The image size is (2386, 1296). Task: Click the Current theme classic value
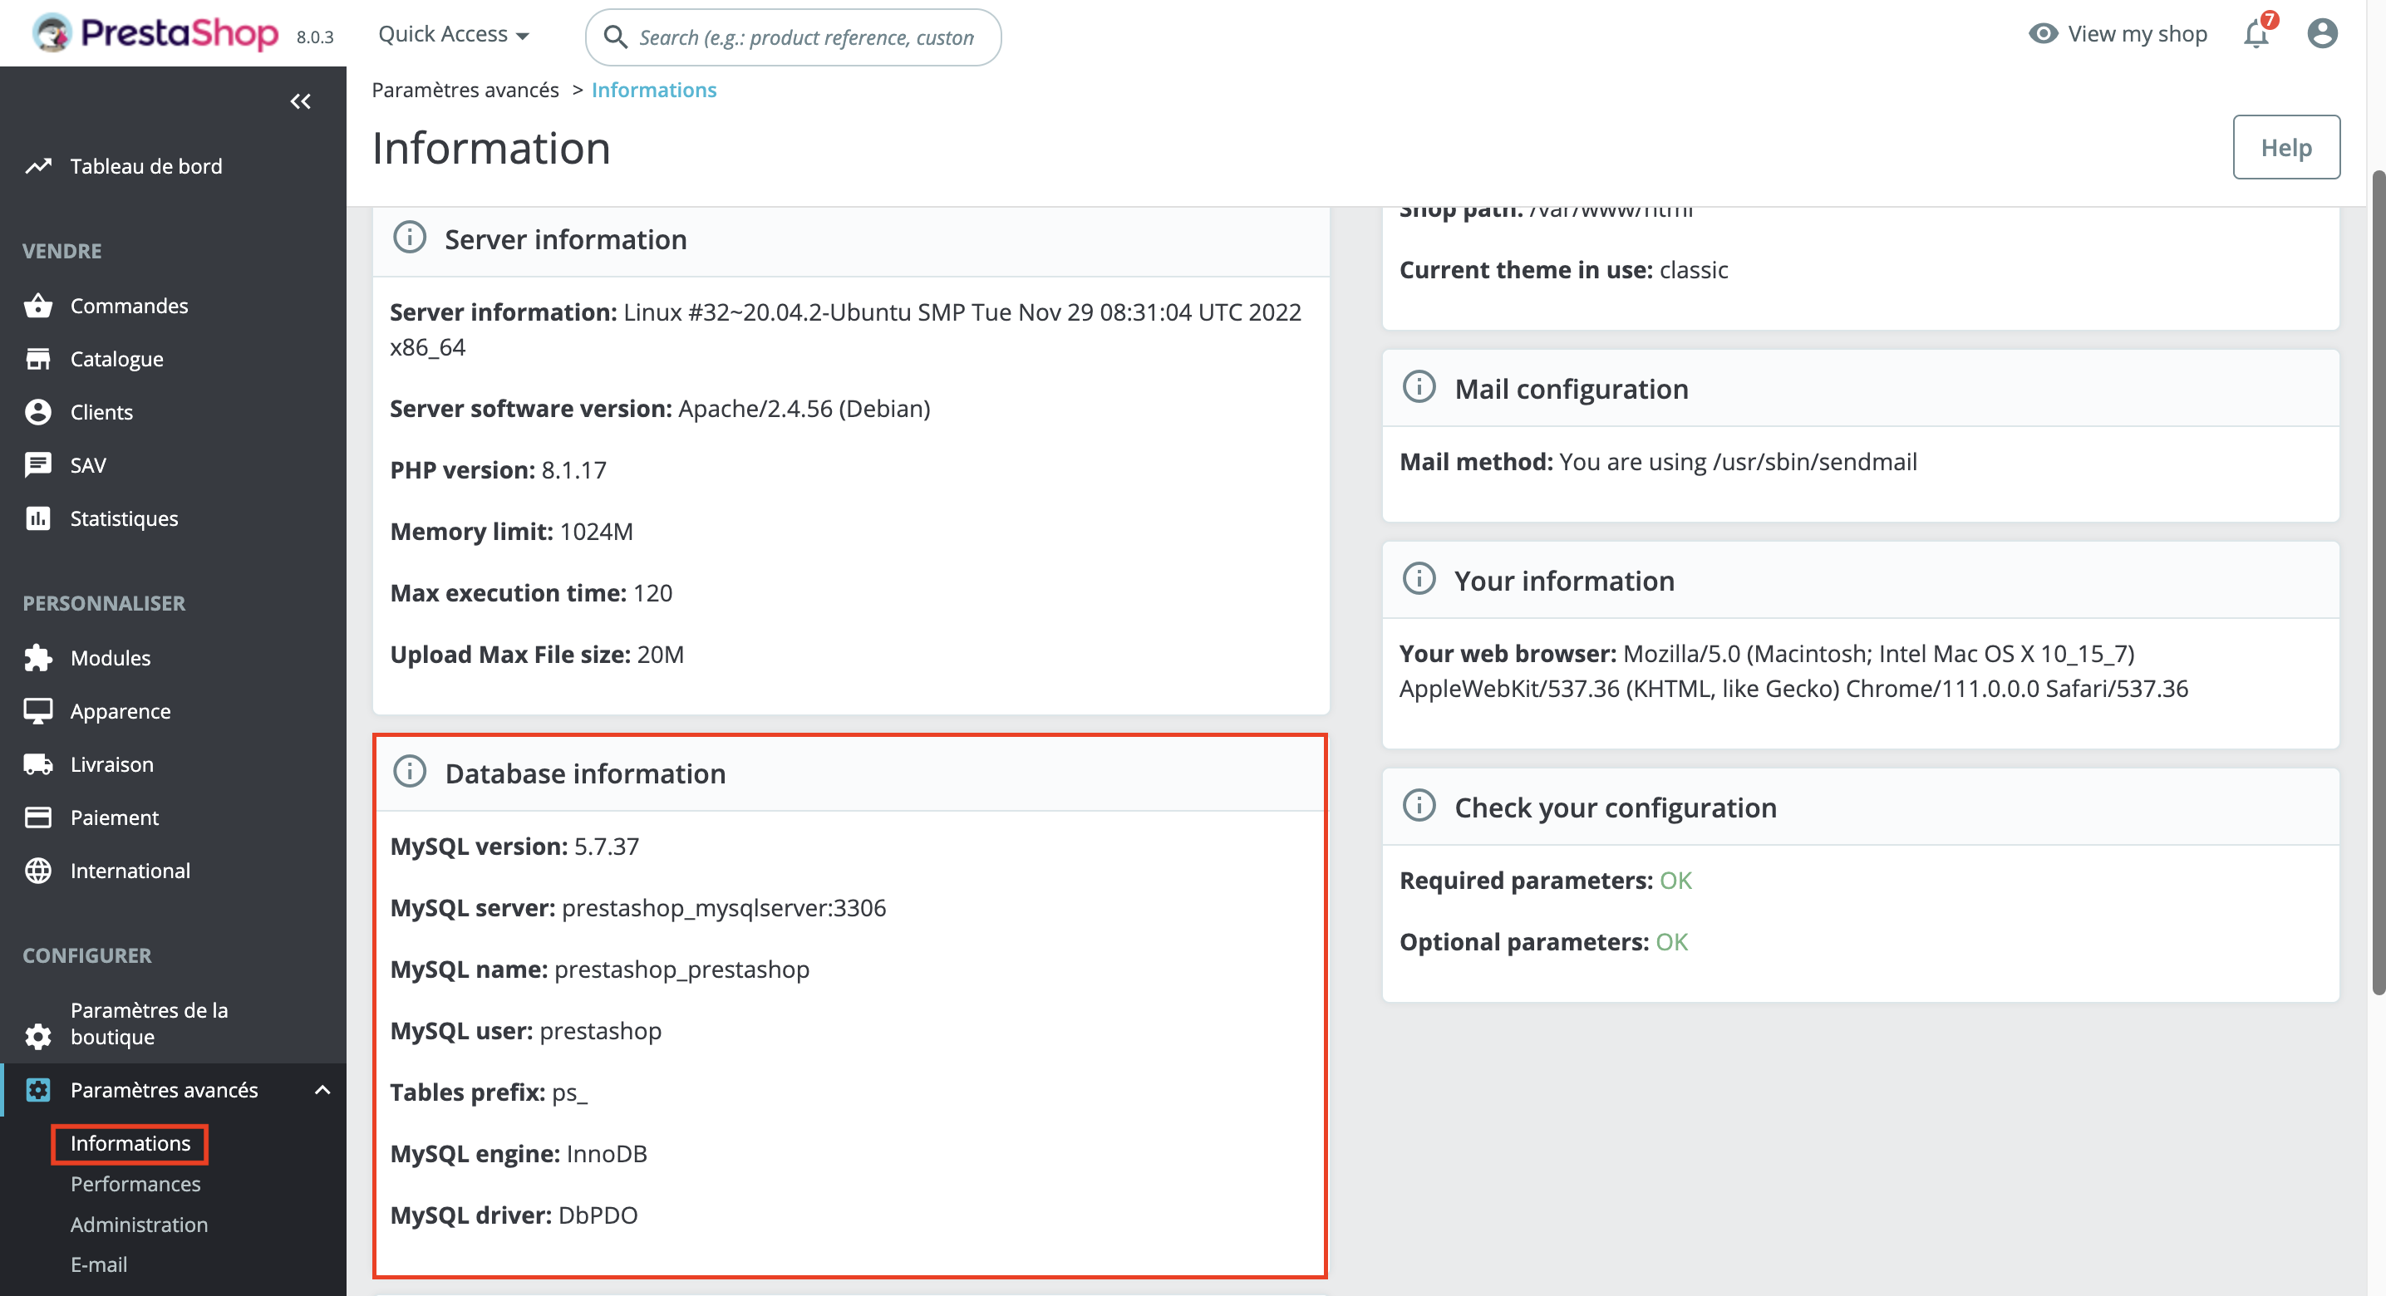coord(1694,269)
